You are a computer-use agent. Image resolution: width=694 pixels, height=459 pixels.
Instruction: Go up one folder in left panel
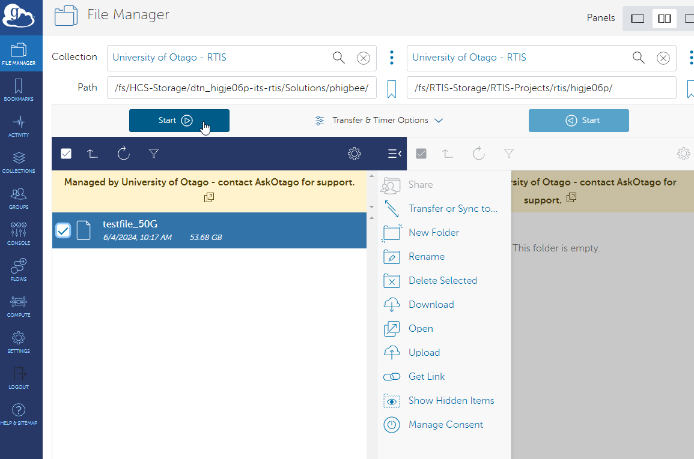pos(93,154)
